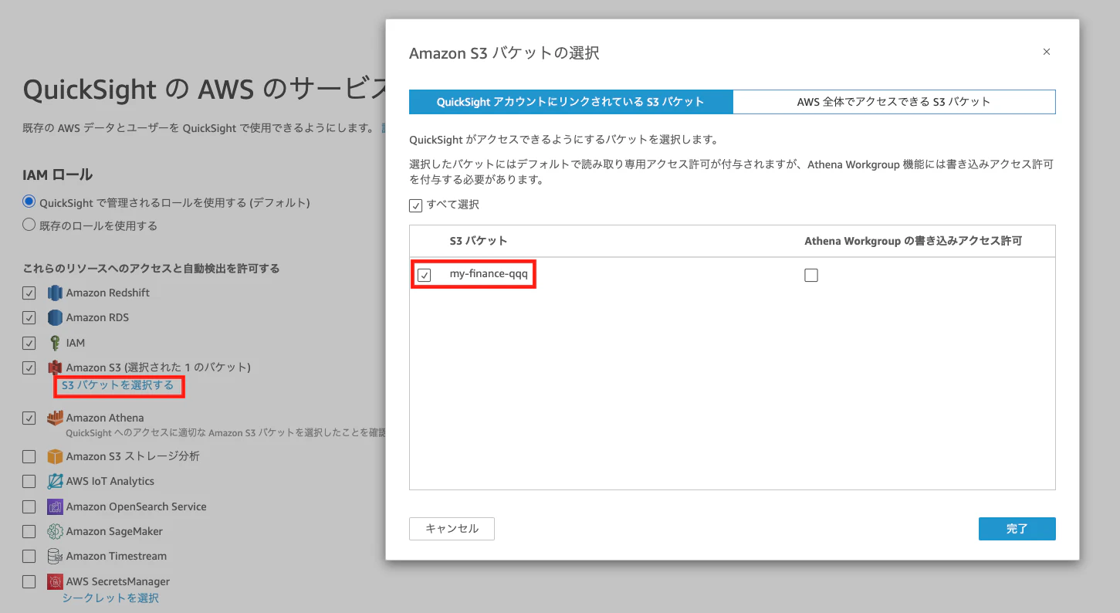This screenshot has height=613, width=1120.
Task: Click the AWS IoT Analytics icon
Action: 55,481
